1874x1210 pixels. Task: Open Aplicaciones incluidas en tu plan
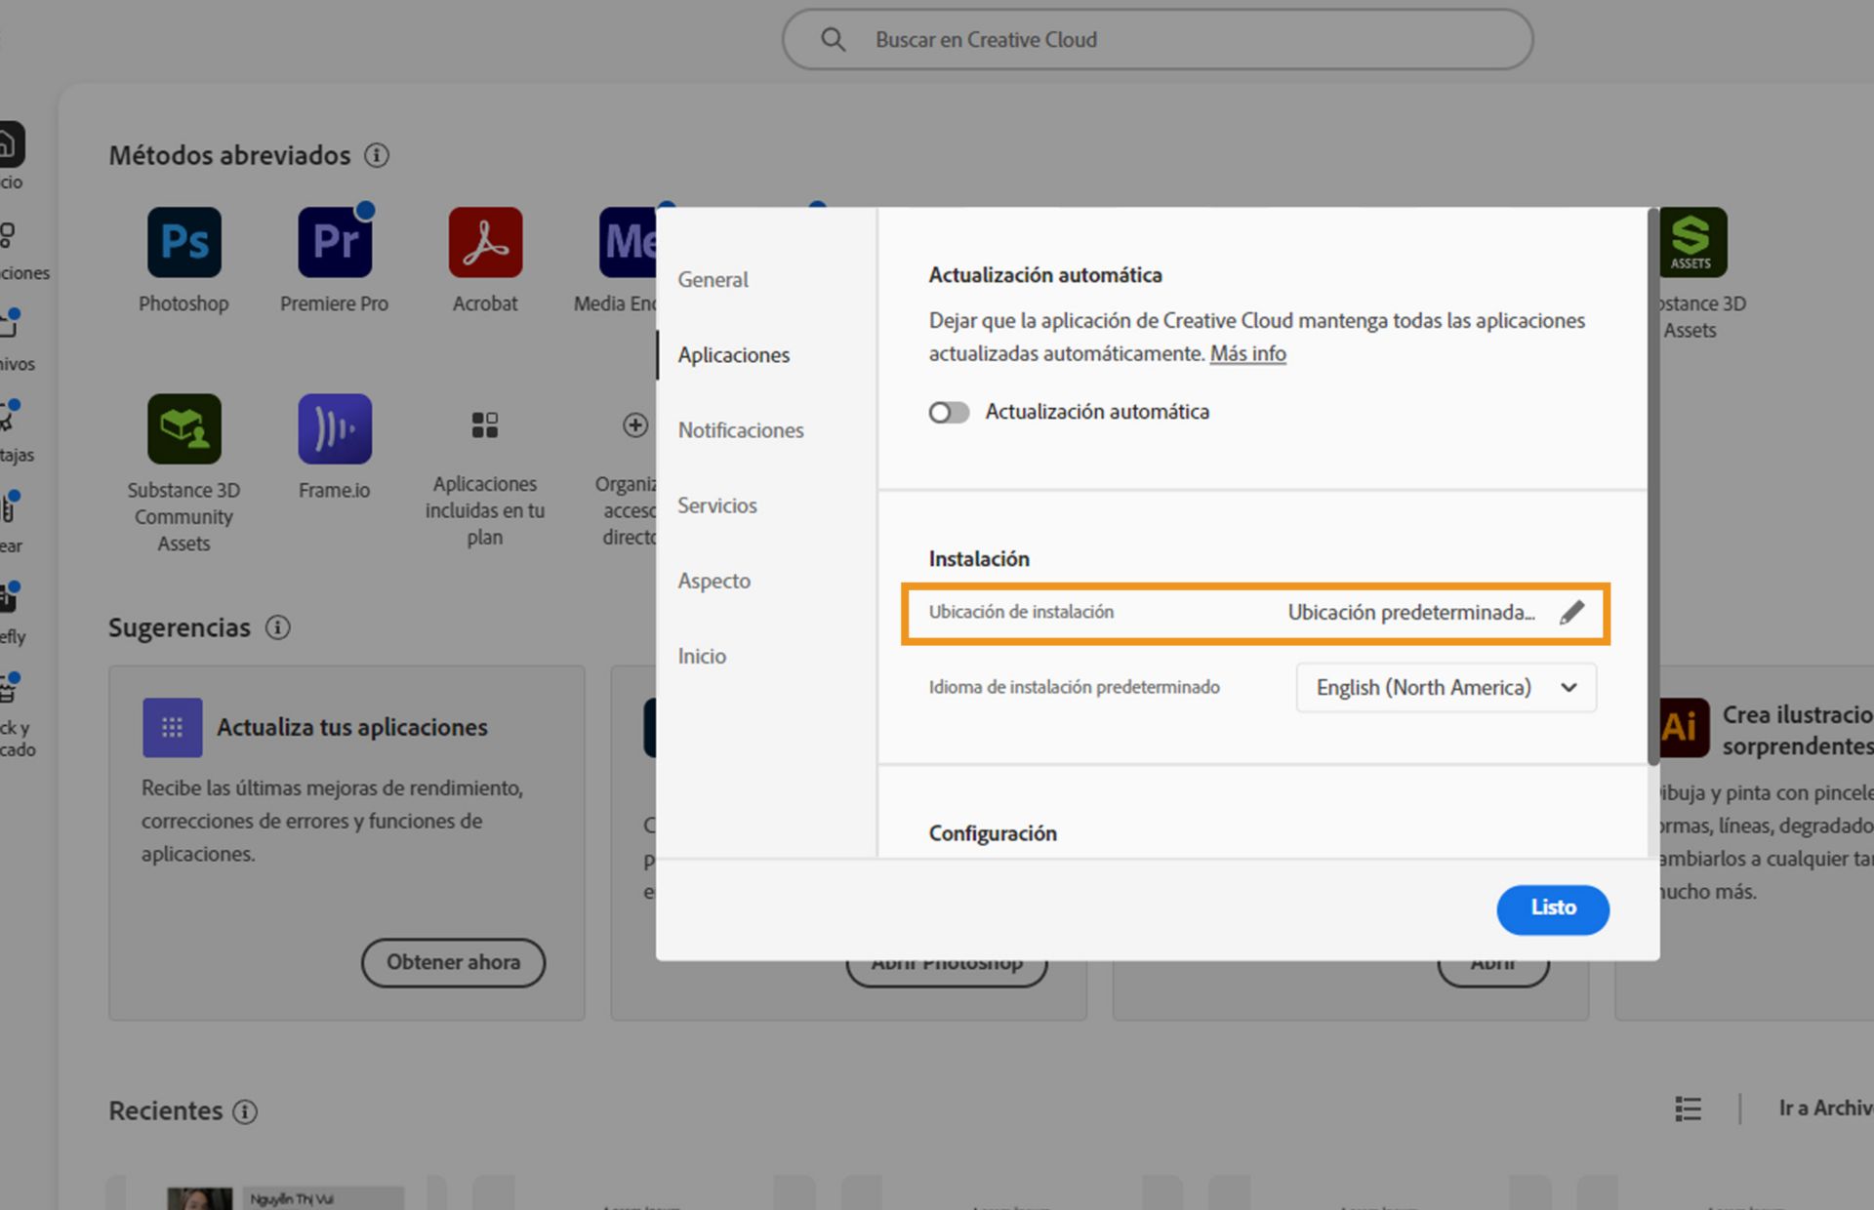484,425
